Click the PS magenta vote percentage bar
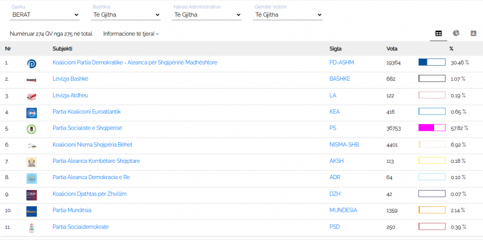The image size is (483, 240). (432, 128)
